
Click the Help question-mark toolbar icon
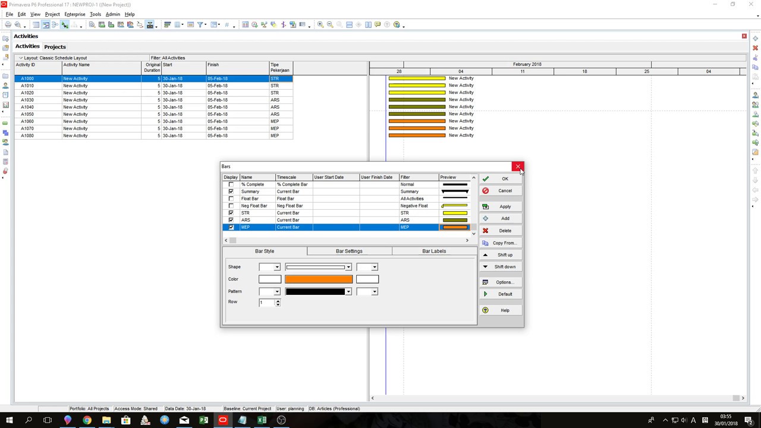coord(396,25)
